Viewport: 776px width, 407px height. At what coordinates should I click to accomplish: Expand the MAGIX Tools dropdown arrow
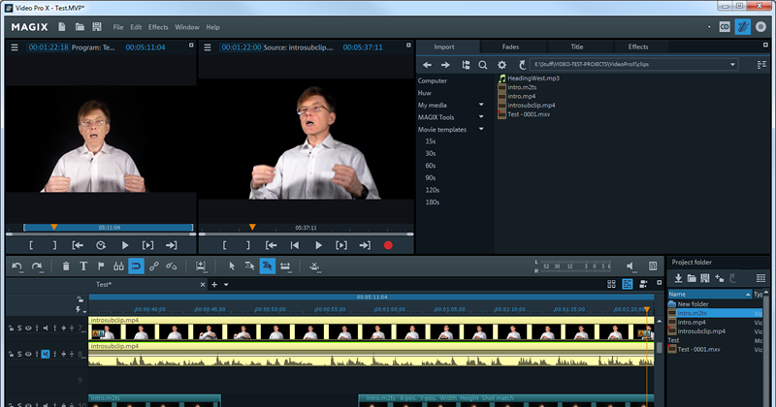pyautogui.click(x=481, y=117)
